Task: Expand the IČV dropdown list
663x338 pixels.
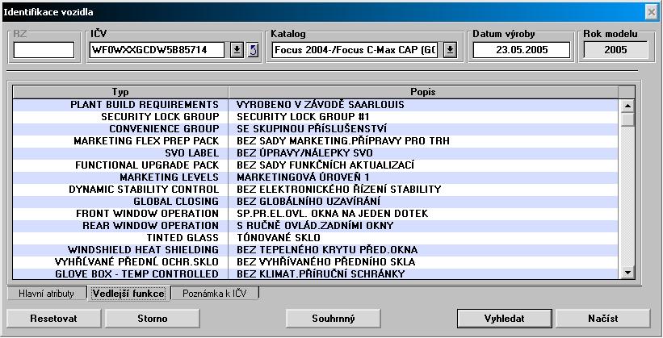Action: (237, 50)
